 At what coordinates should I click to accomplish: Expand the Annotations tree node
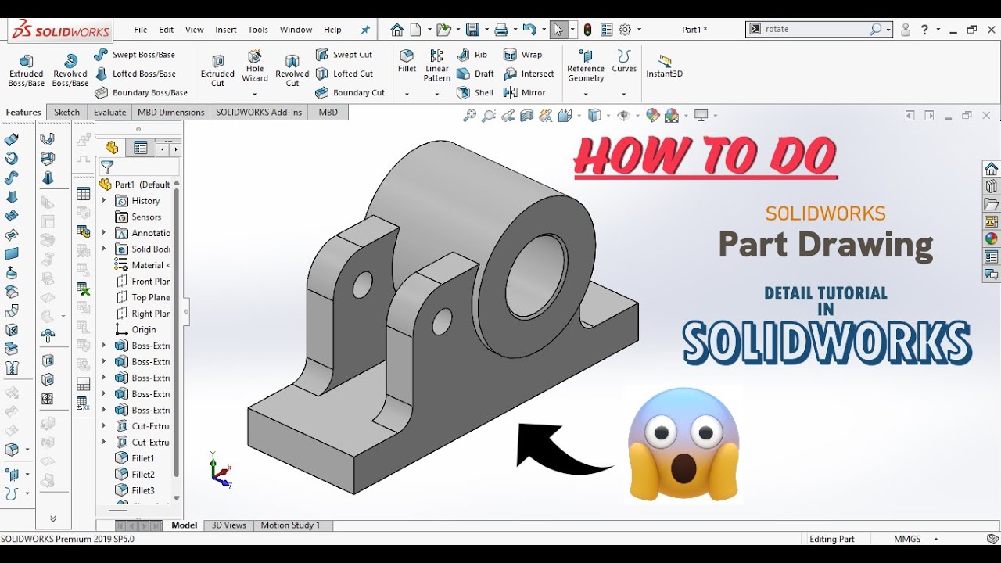(104, 233)
